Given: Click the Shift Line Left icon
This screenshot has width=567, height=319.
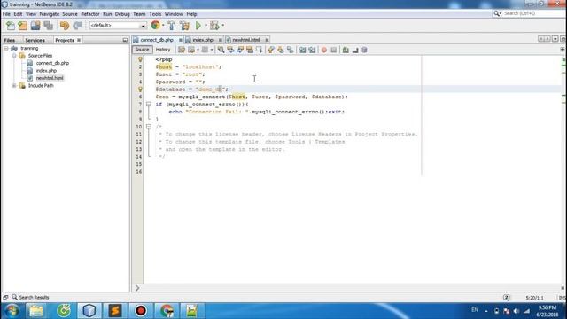Looking at the screenshot, I should (303, 50).
